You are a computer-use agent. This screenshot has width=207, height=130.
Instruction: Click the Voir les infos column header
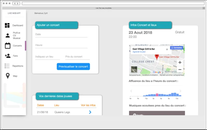coord(88,105)
